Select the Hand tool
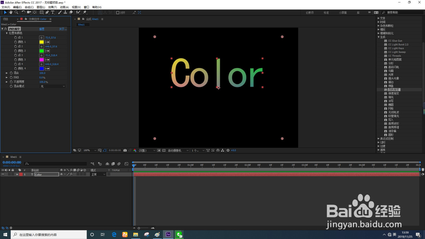Viewport: 425px width, 239px height. (11, 12)
